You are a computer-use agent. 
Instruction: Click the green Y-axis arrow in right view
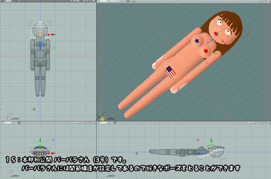point(211,141)
